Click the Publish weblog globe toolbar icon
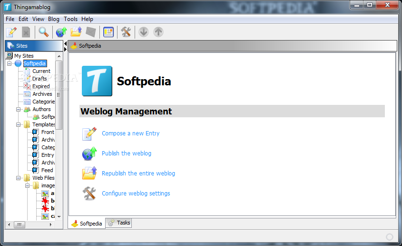 pos(61,32)
